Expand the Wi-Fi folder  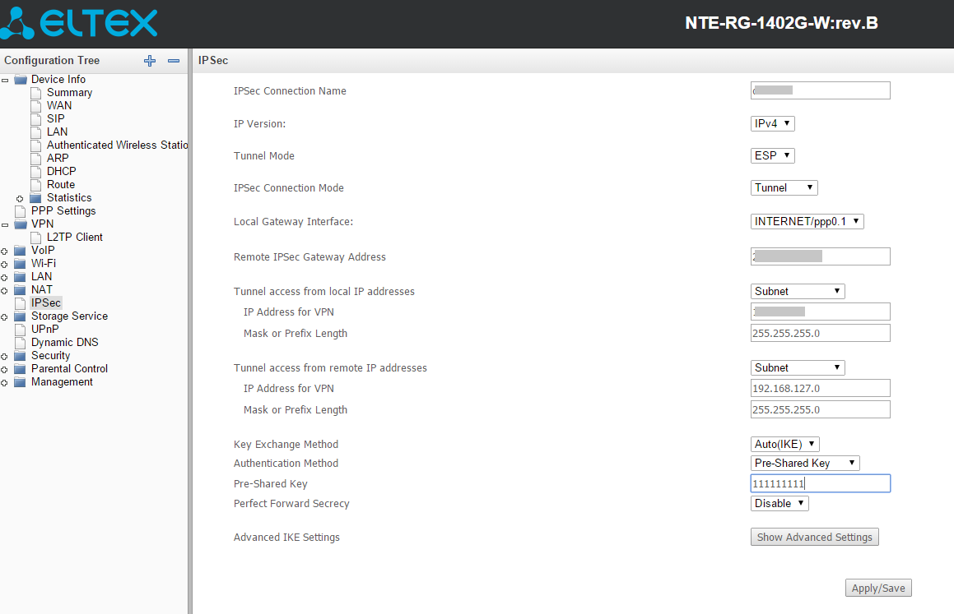pos(5,264)
